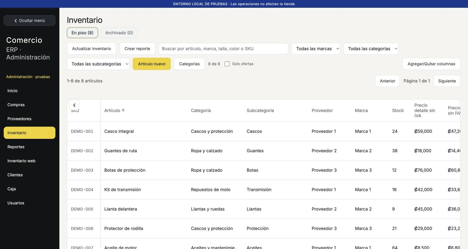
Task: Open Proveedores in the sidebar
Action: pos(30,119)
